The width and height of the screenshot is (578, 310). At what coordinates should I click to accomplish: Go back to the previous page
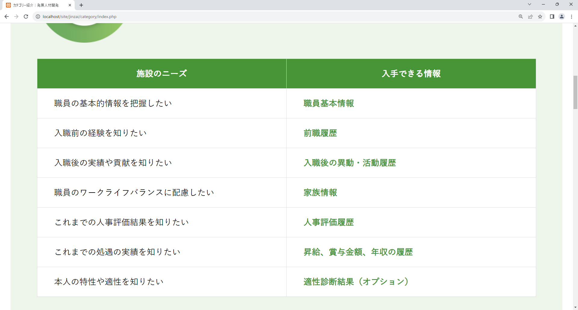coord(7,17)
